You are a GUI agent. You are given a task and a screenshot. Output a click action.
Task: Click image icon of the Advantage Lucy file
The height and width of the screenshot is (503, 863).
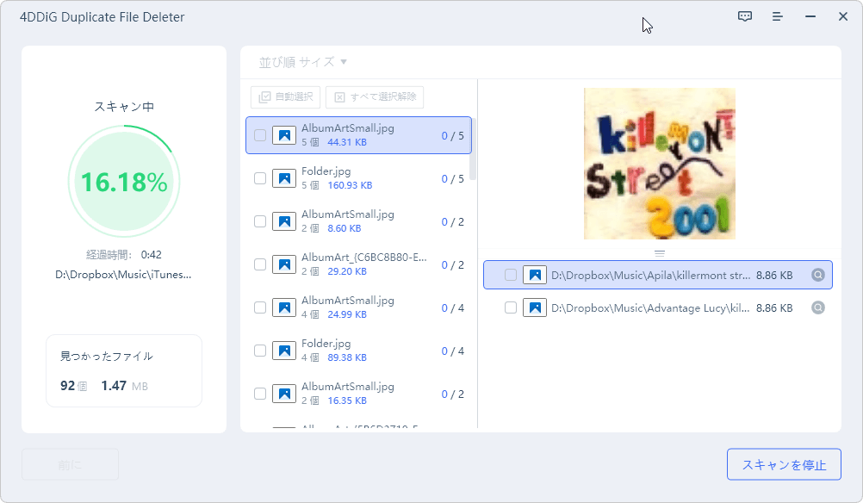pos(534,307)
